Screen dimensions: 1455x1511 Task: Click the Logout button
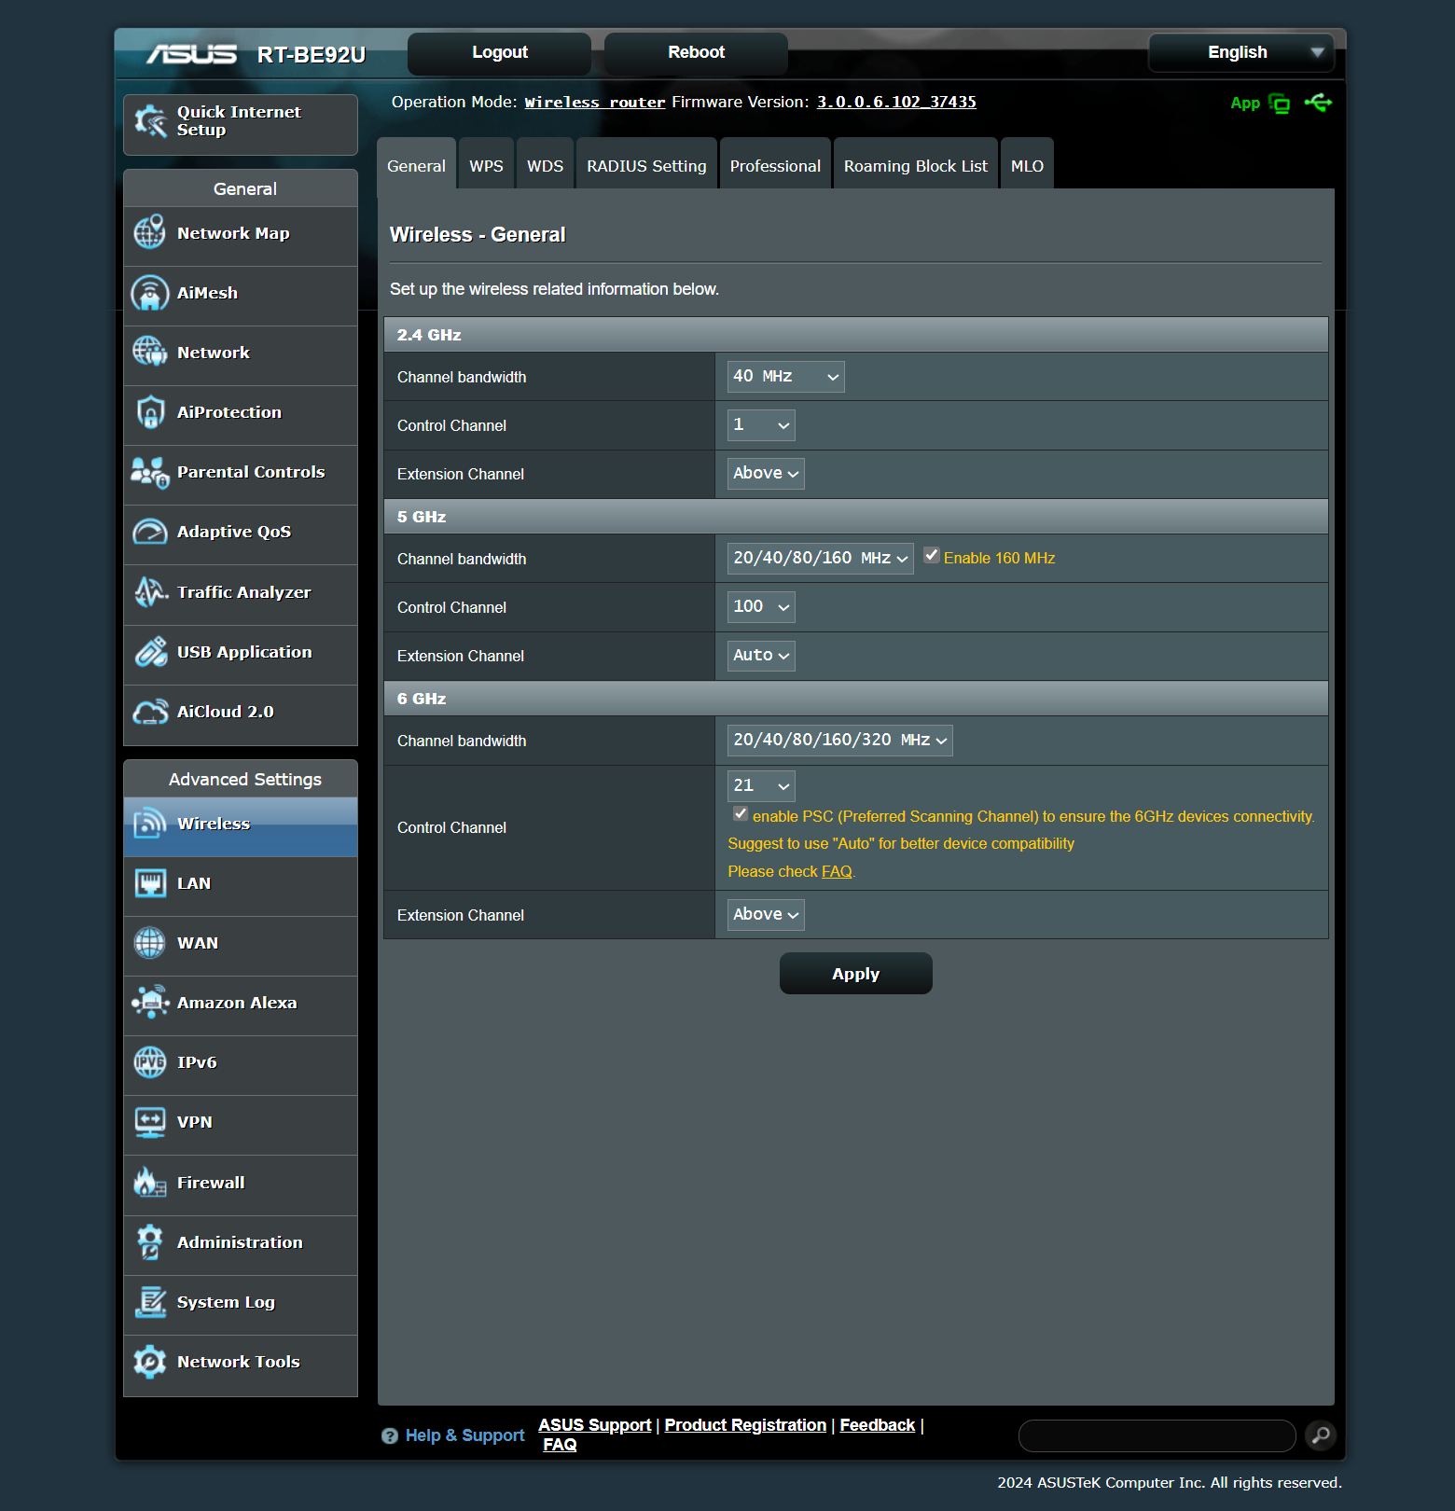500,53
